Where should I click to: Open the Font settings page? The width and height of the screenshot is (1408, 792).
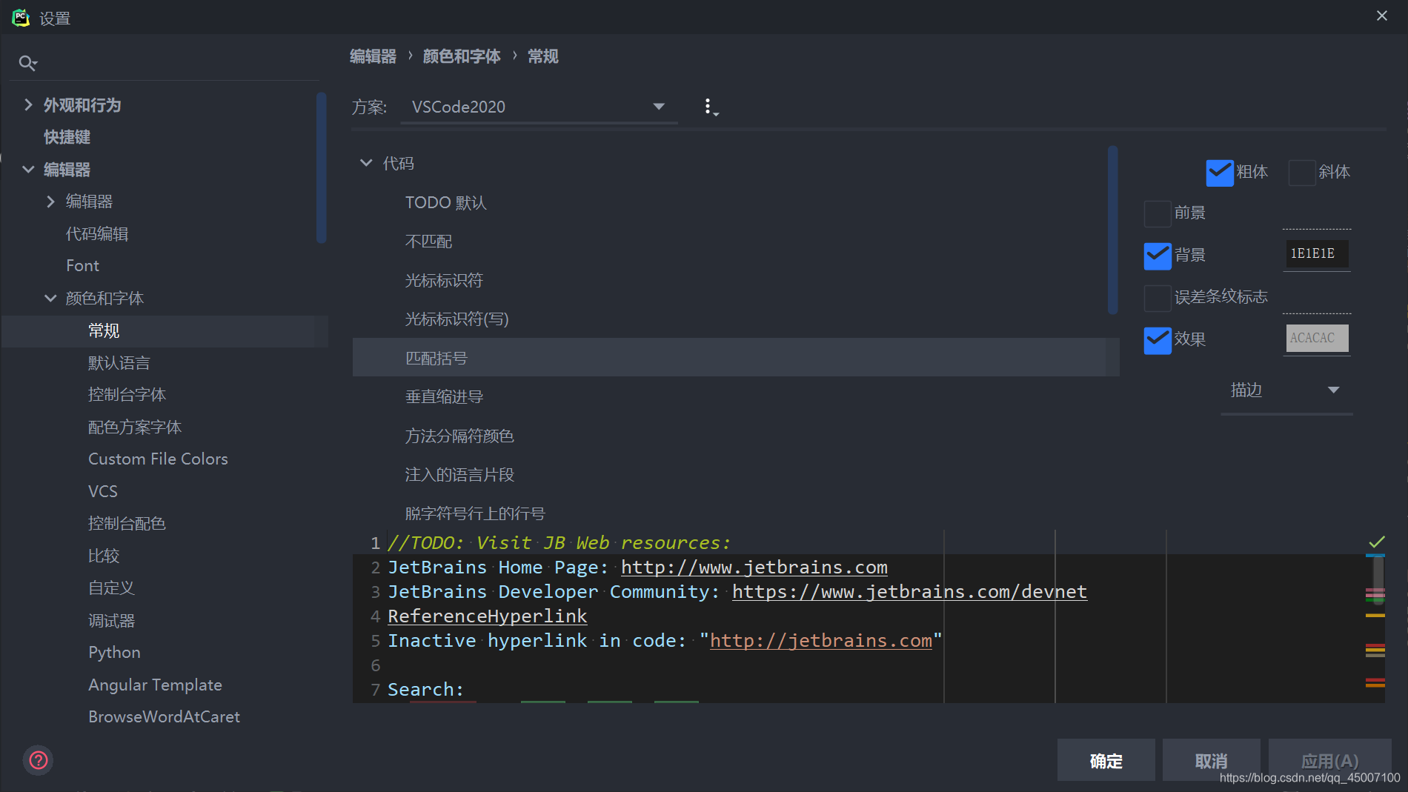coord(82,266)
